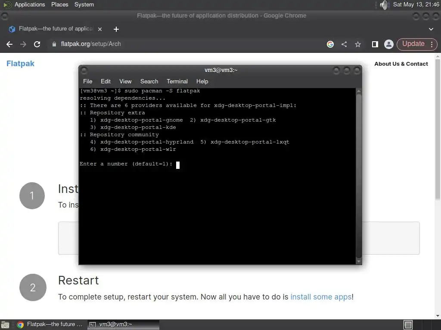Open the terminal's Edit menu
Screen dimensions: 441x330
(x=106, y=81)
